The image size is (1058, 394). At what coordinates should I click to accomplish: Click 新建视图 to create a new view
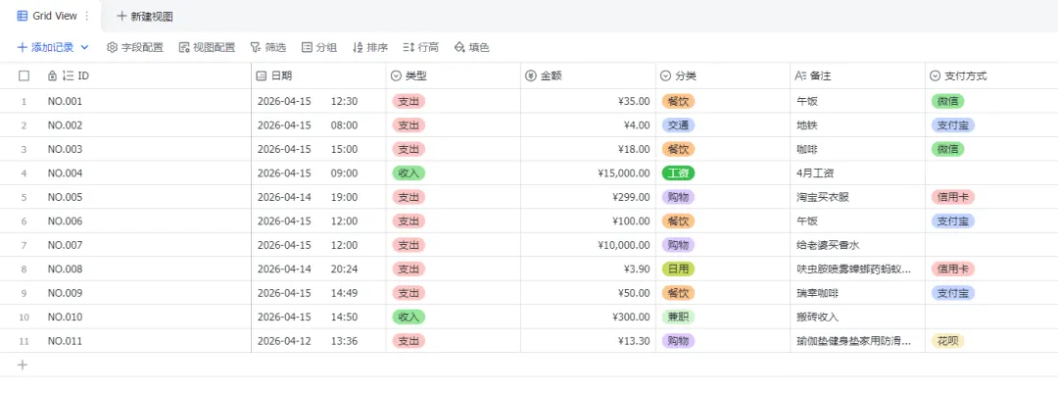[x=146, y=16]
